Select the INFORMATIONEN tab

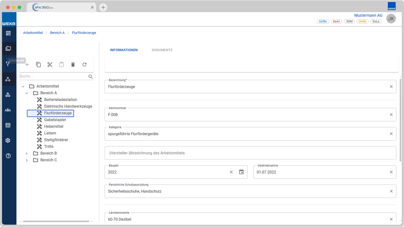click(124, 50)
